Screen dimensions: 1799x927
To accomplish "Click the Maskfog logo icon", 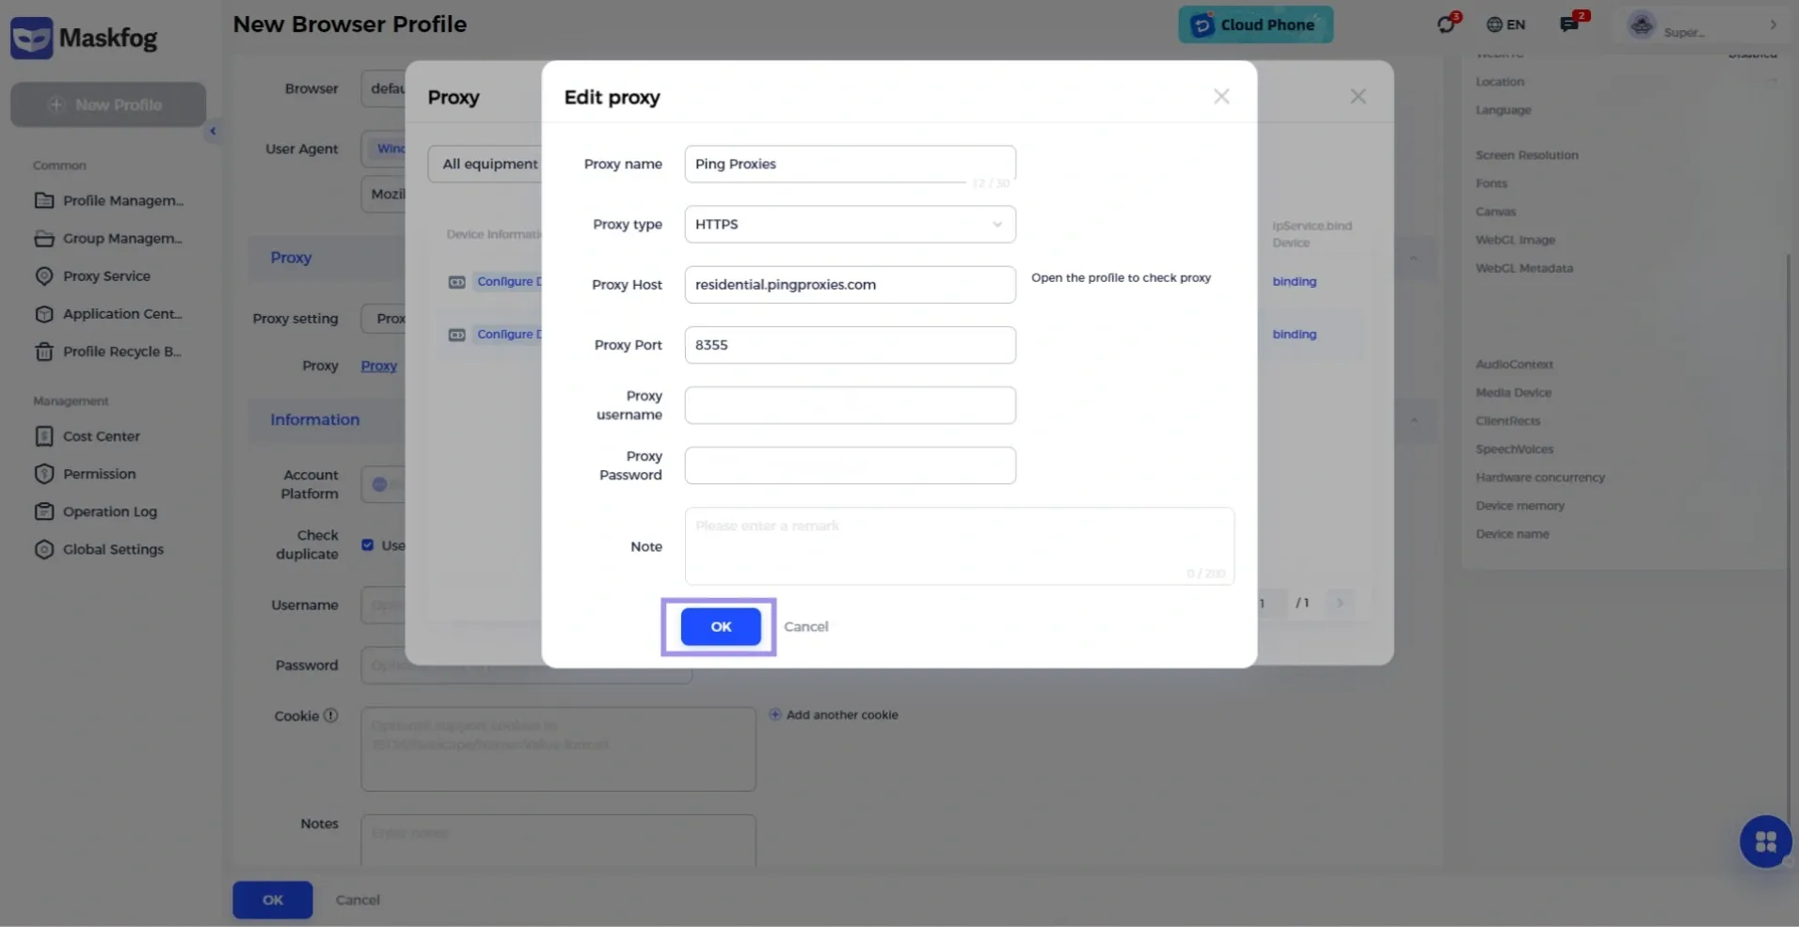I will point(31,38).
